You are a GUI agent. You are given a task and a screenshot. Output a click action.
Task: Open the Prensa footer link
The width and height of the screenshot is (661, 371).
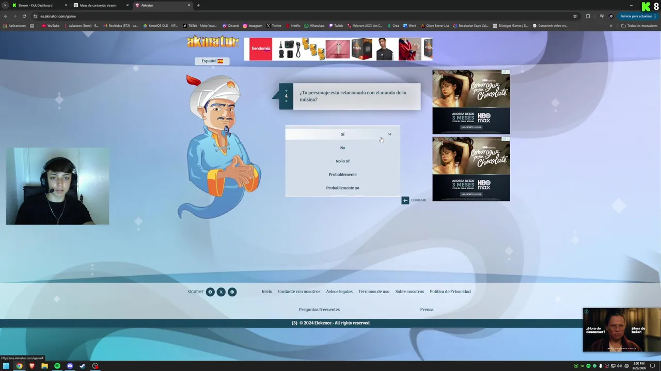pyautogui.click(x=427, y=310)
